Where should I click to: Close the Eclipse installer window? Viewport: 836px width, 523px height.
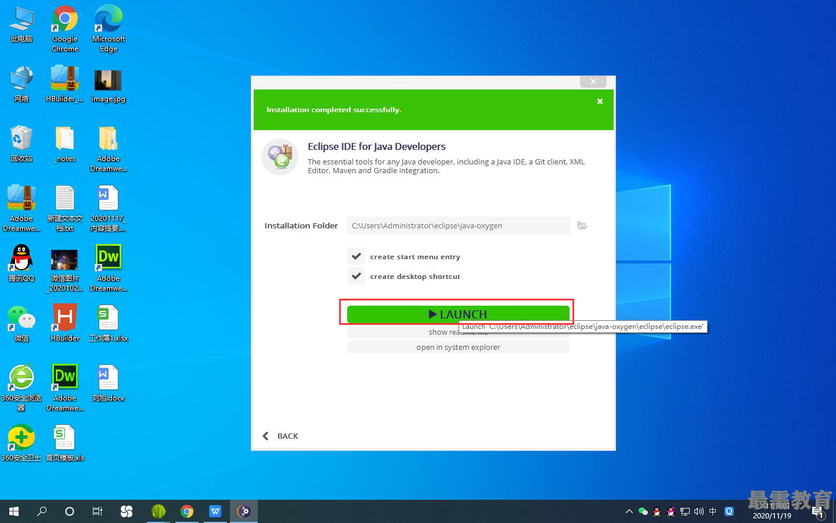pyautogui.click(x=593, y=81)
